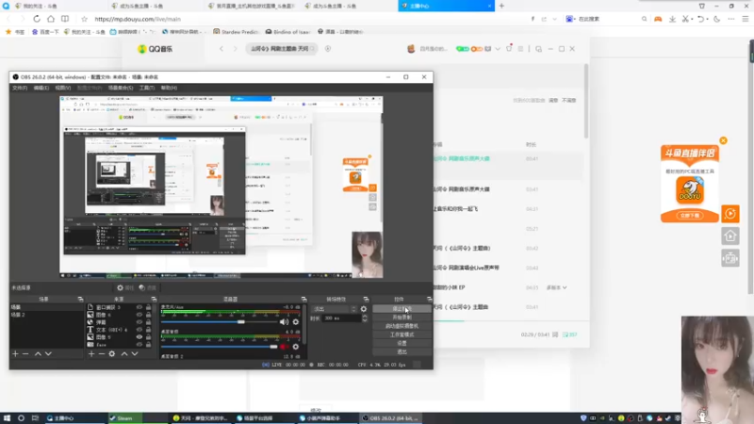Image resolution: width=754 pixels, height=424 pixels.
Task: Pop out the Scenes dock
Action: [80, 299]
